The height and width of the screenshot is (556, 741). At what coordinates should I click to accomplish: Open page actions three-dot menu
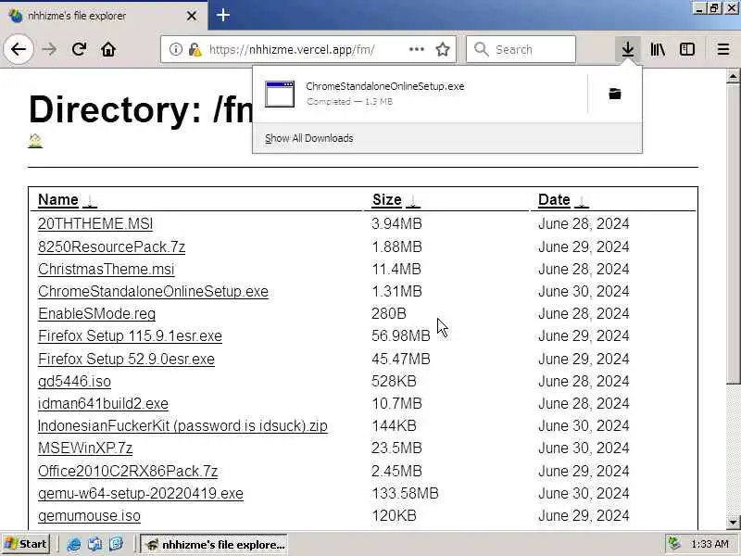pyautogui.click(x=416, y=49)
